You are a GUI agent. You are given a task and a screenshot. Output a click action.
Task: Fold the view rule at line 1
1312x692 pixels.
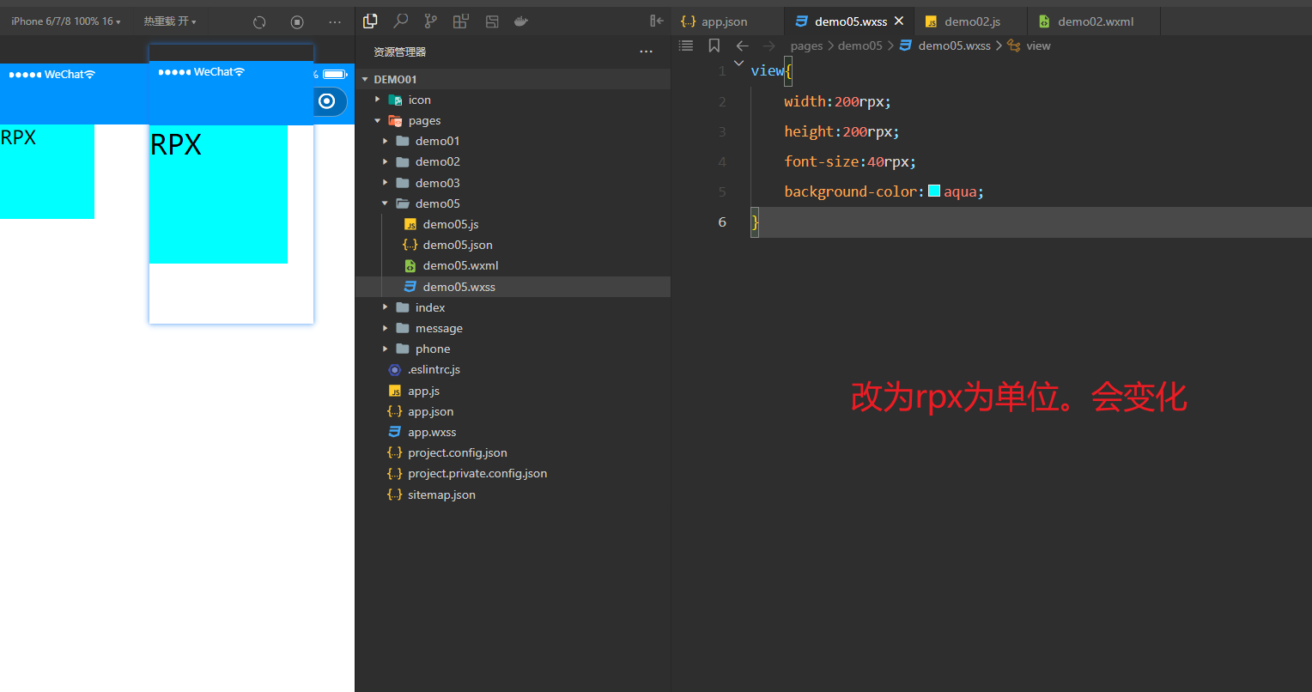click(738, 63)
